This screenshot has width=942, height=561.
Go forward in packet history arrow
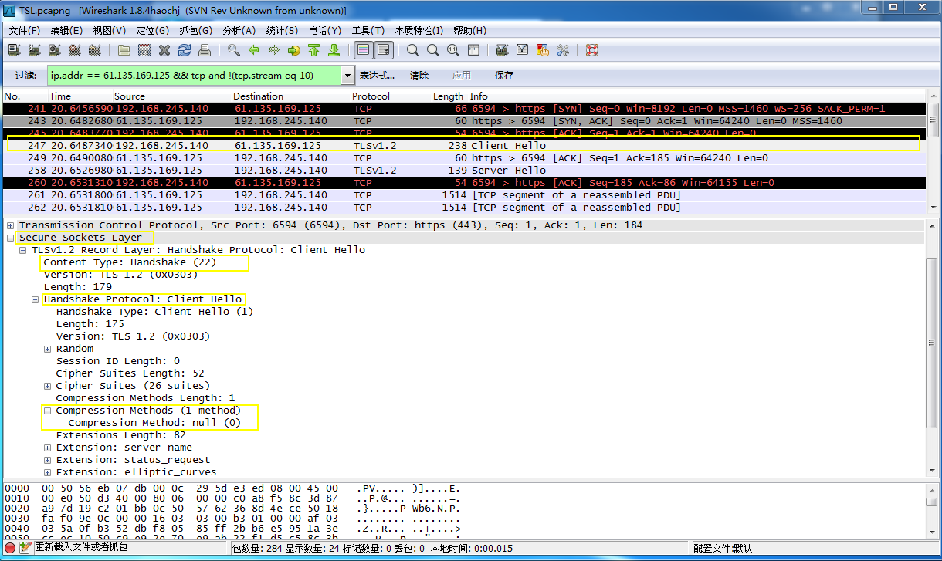pyautogui.click(x=274, y=50)
